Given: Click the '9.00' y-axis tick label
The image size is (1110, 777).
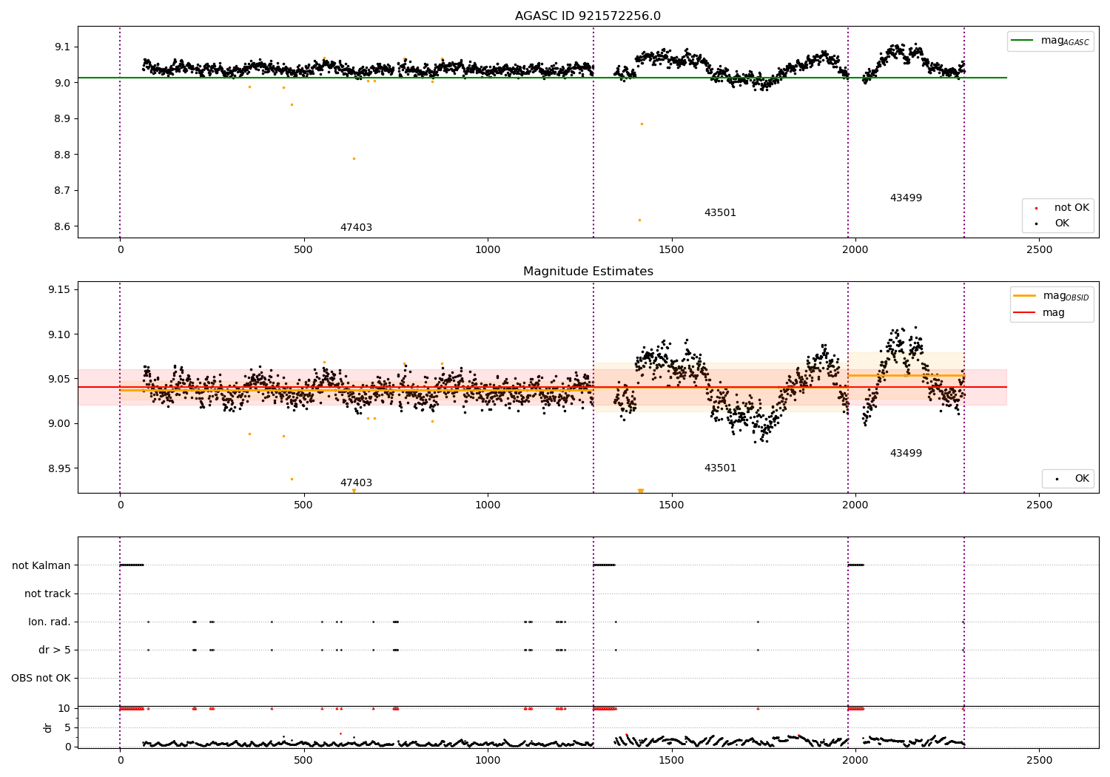Looking at the screenshot, I should tap(59, 424).
